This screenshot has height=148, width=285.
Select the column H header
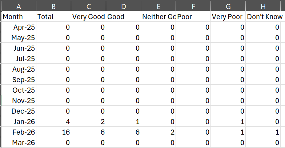(264, 6)
